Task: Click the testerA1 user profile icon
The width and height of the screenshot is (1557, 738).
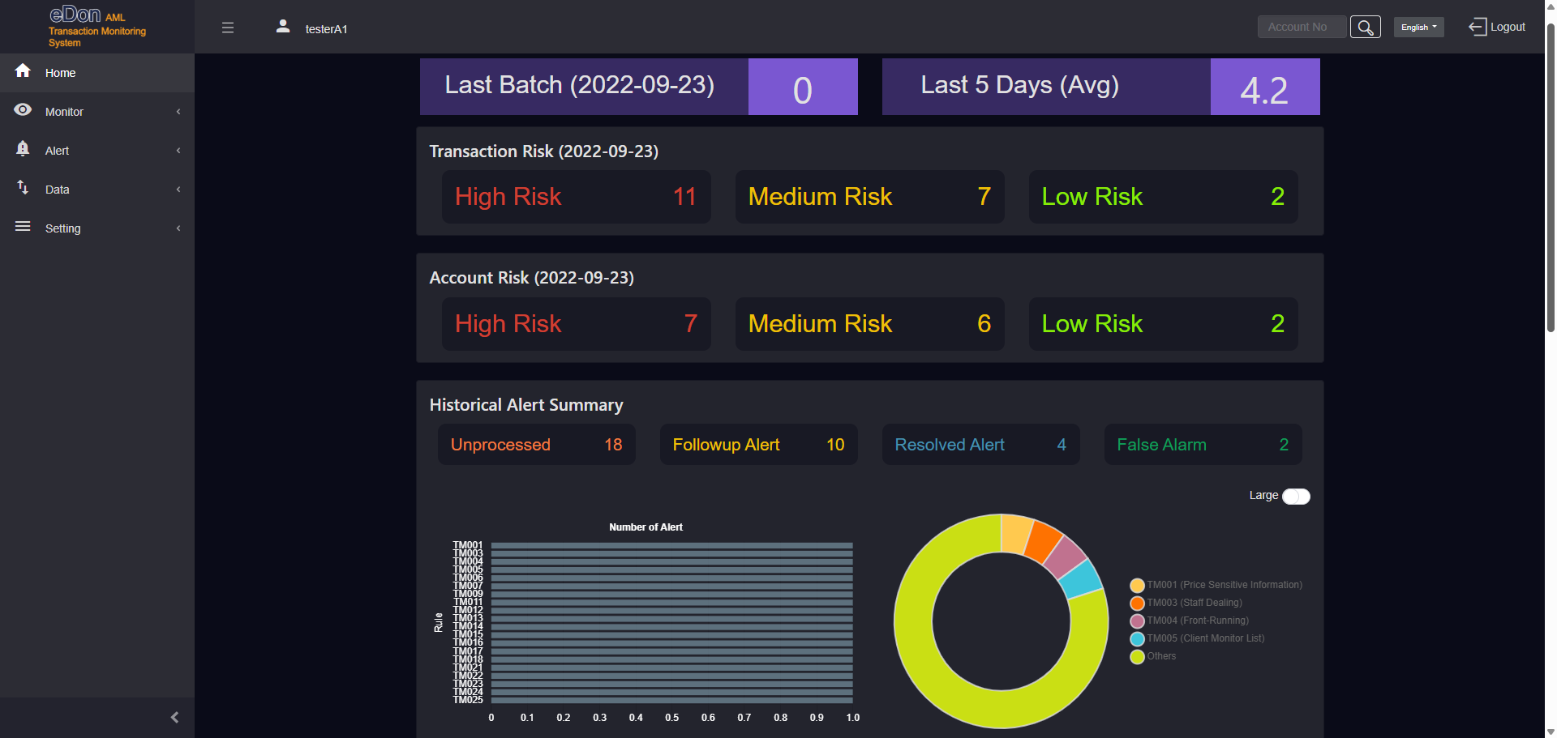Action: [282, 26]
